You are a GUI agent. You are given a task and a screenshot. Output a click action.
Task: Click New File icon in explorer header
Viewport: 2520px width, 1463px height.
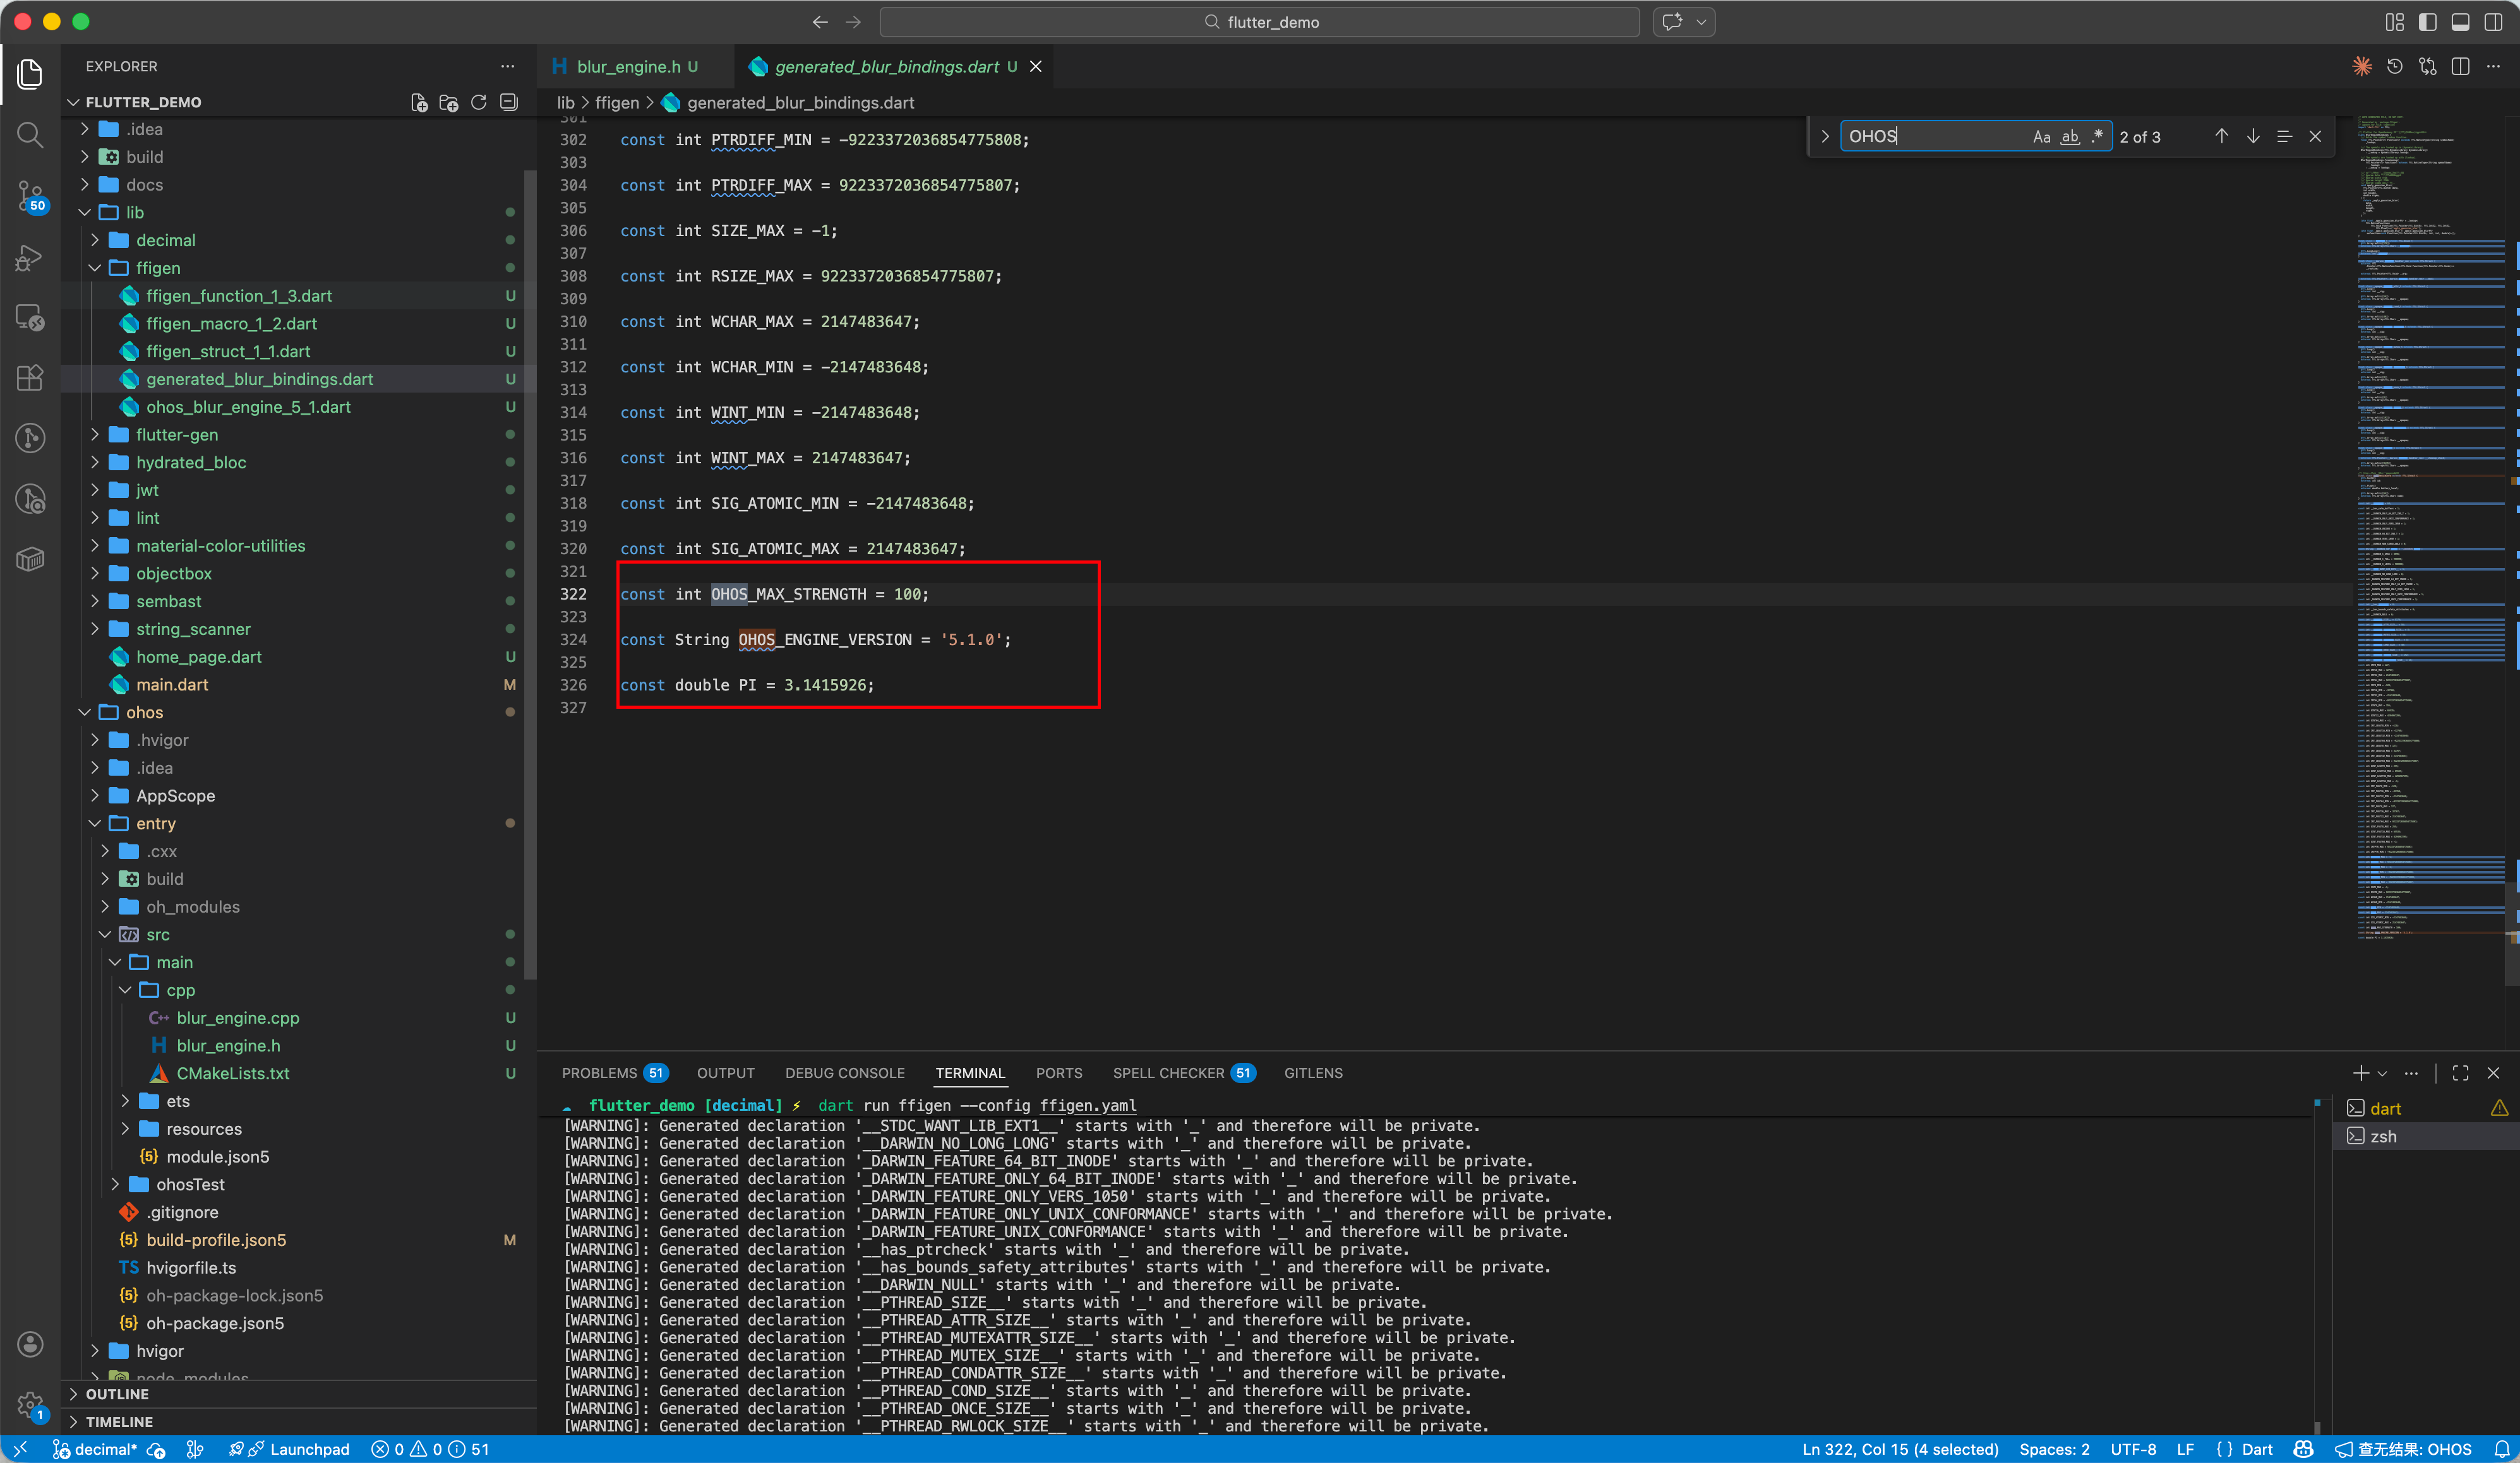click(419, 102)
